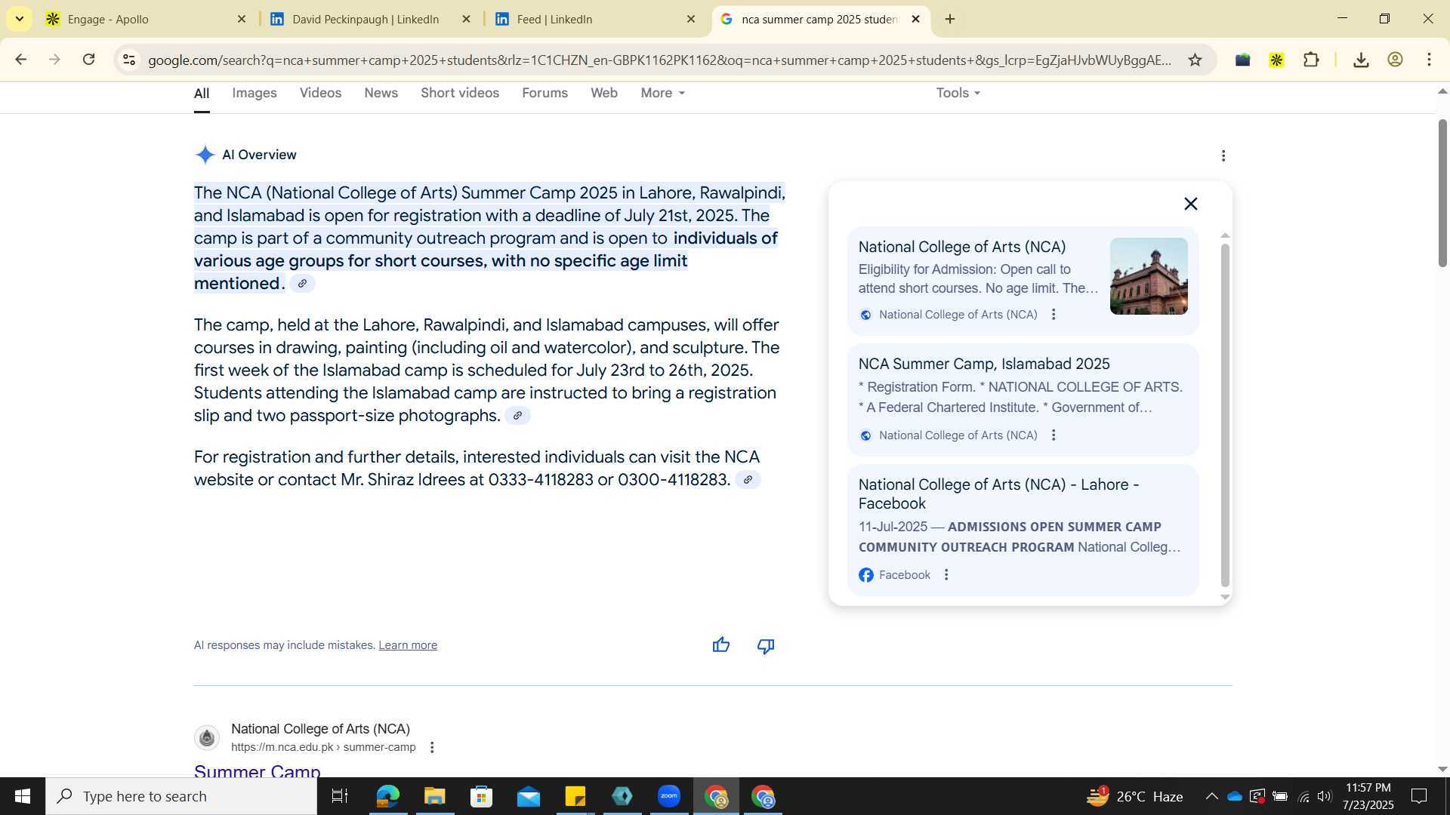Open Chrome extensions puzzle icon
This screenshot has height=815, width=1450.
(1311, 60)
